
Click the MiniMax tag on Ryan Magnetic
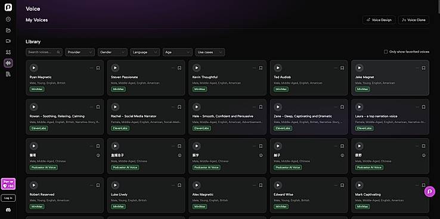tap(37, 89)
